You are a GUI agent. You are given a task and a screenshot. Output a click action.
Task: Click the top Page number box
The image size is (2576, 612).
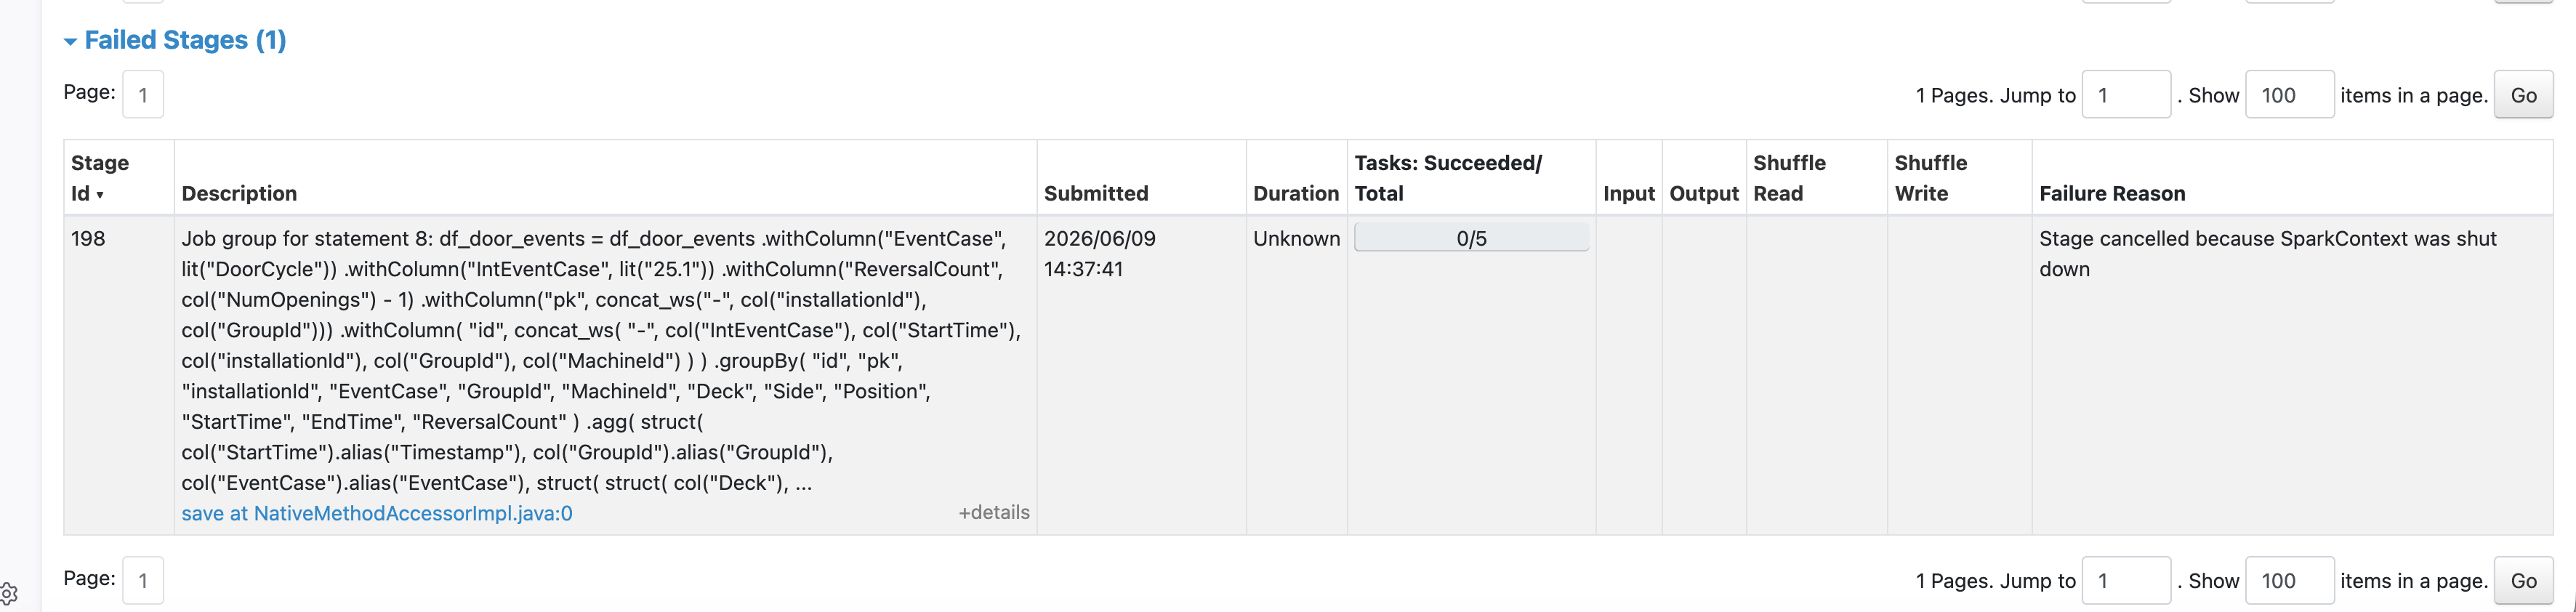click(143, 95)
